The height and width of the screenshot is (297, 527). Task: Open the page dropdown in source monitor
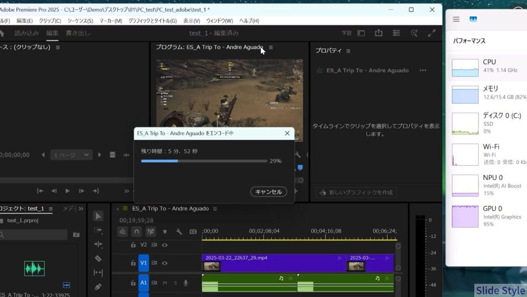pyautogui.click(x=71, y=155)
